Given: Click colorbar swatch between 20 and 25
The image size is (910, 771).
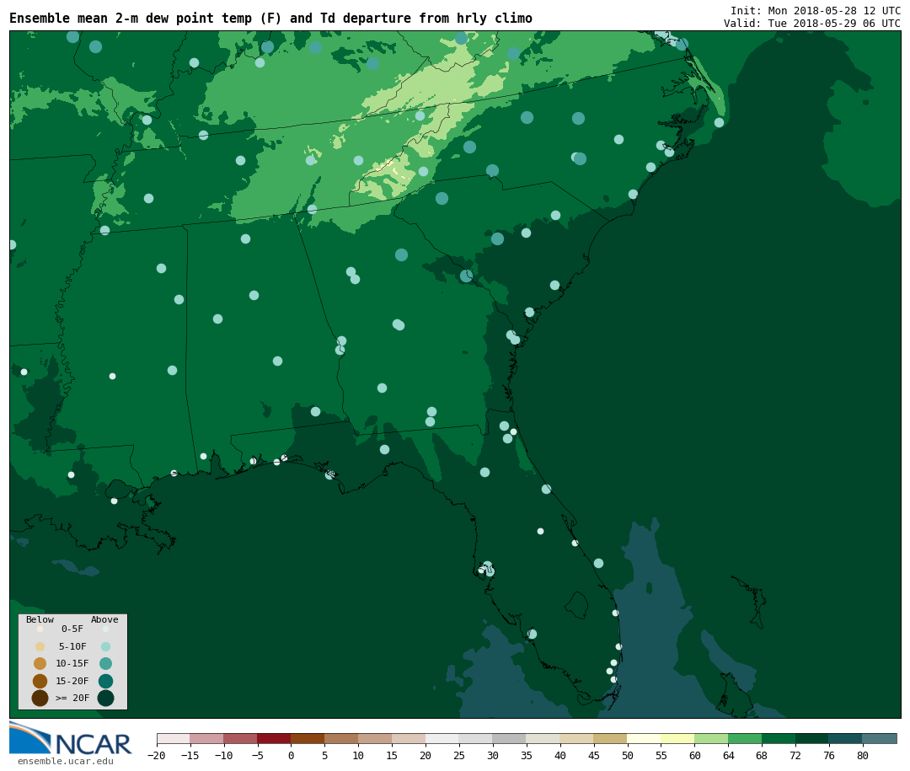Looking at the screenshot, I should [443, 738].
